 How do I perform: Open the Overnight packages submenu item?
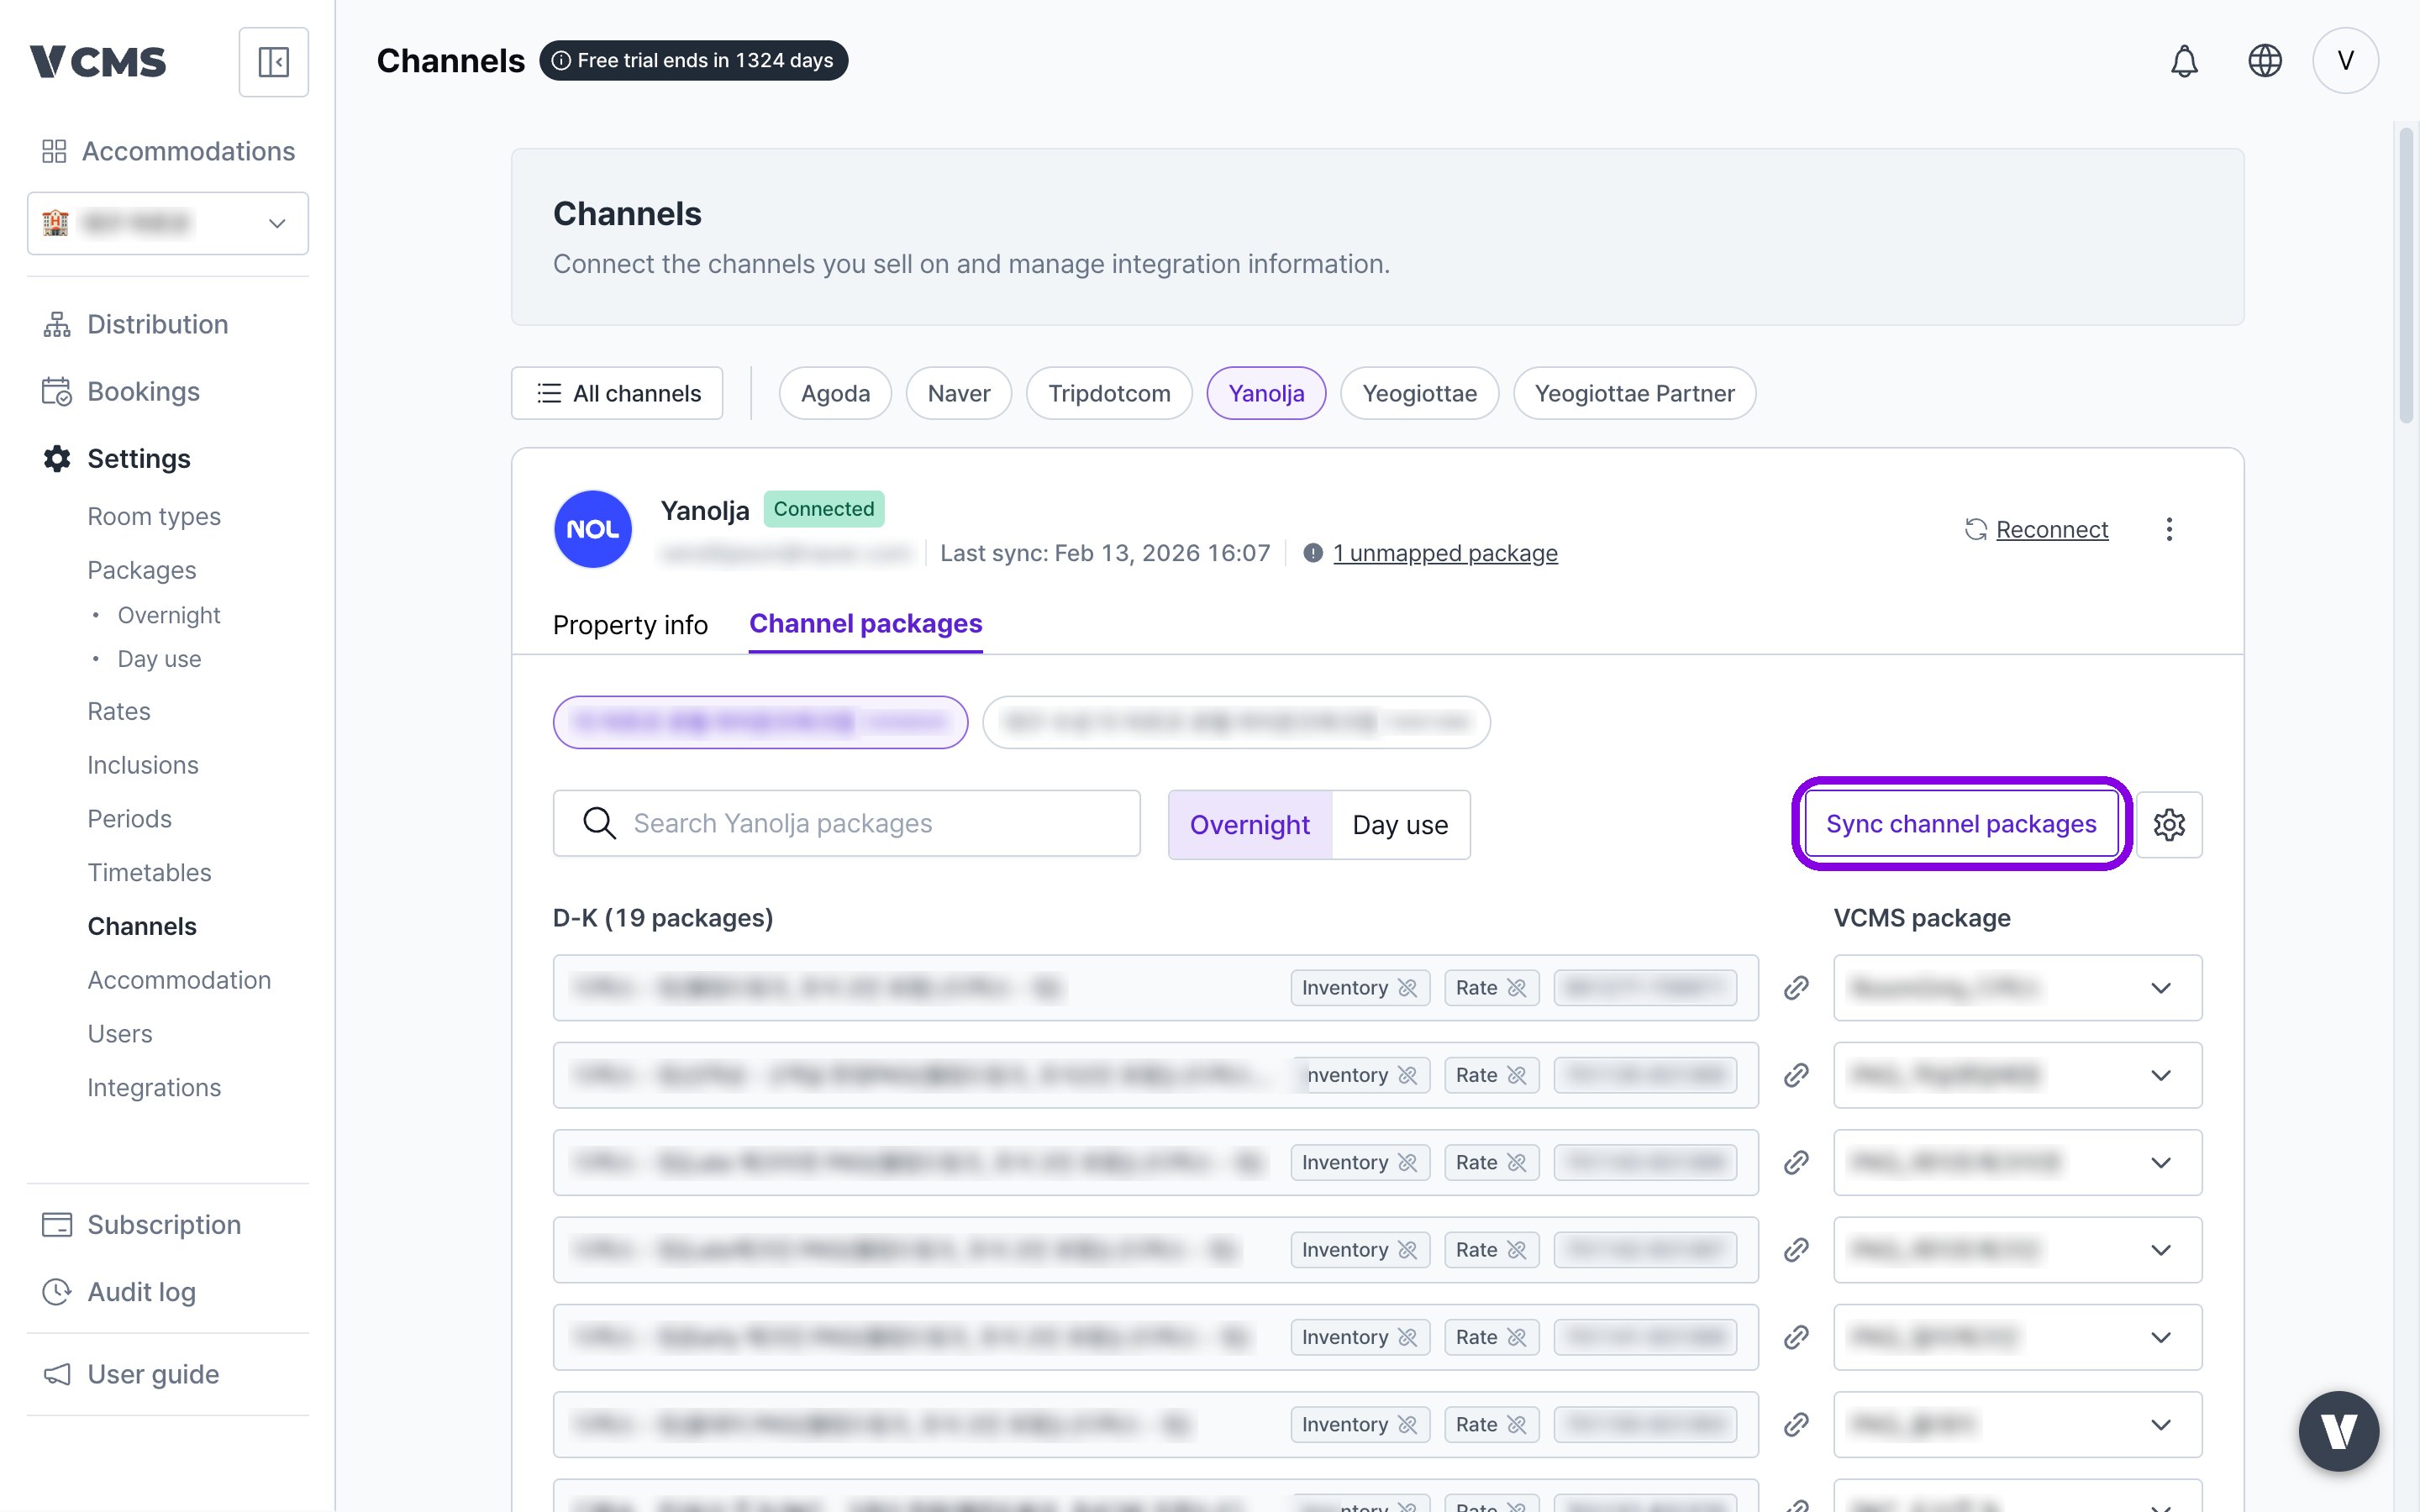169,615
